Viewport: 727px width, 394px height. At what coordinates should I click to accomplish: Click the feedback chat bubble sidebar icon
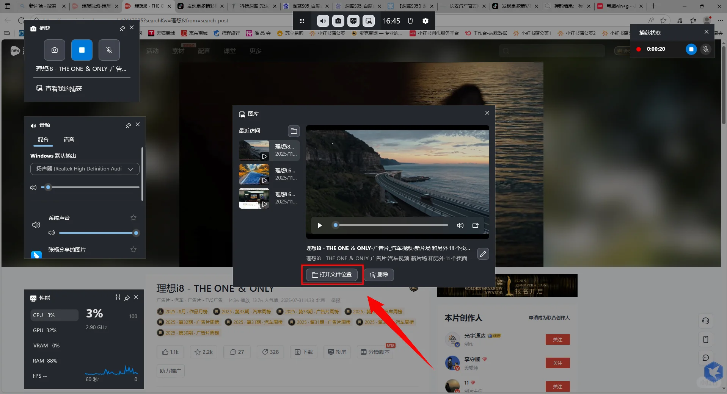click(x=705, y=358)
